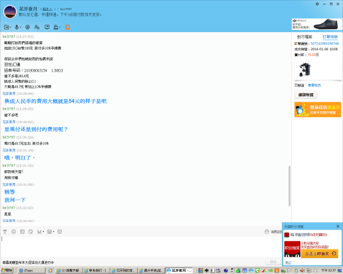The image size is (343, 274).
Task: Click into the message input box
Action: [x=141, y=247]
